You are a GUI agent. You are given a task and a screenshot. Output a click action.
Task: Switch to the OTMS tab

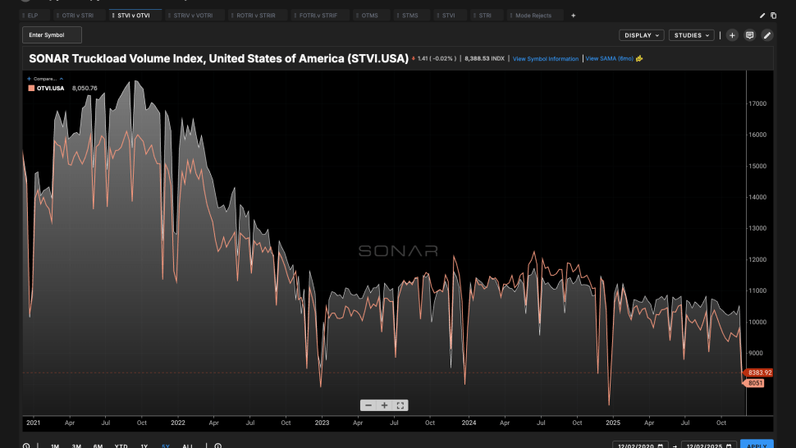pyautogui.click(x=371, y=16)
